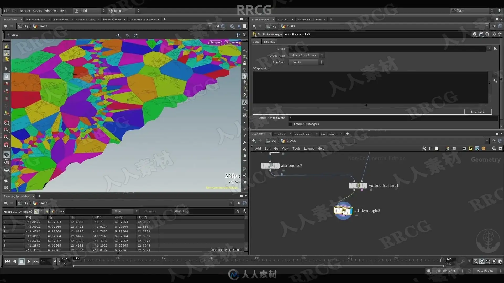
Task: Click the frame 145 timeline marker
Action: pyautogui.click(x=76, y=258)
